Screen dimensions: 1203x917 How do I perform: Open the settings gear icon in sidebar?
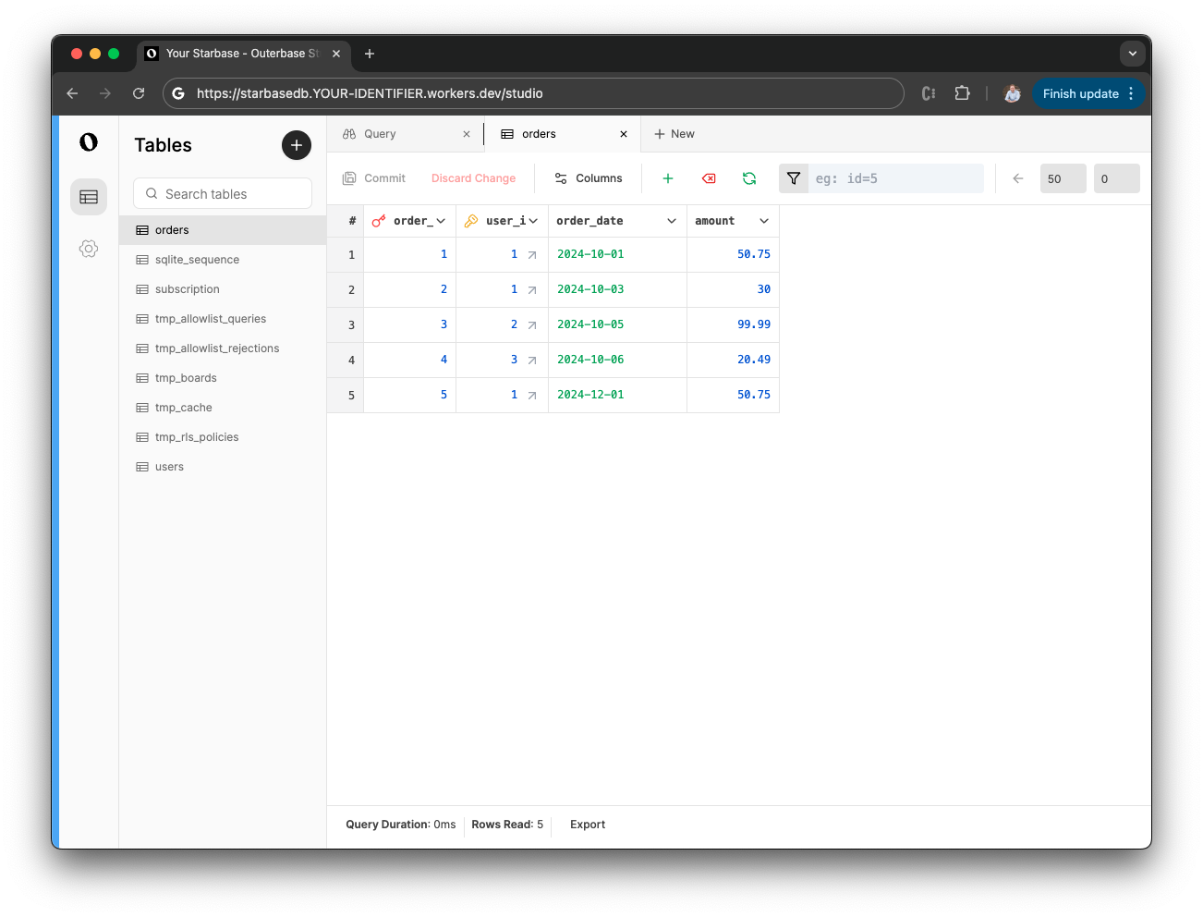tap(89, 249)
